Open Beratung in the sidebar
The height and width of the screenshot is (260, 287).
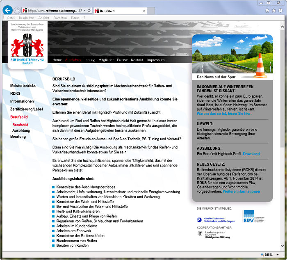[18, 137]
